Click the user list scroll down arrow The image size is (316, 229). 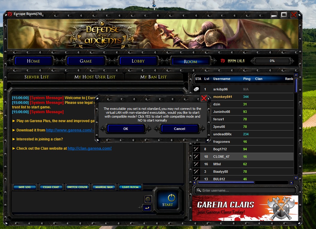296,178
